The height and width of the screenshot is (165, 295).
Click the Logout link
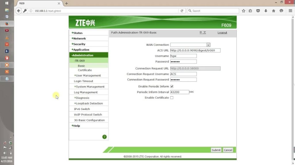point(222,33)
